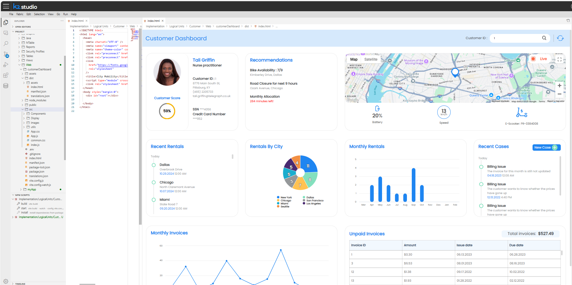The width and height of the screenshot is (572, 285).
Task: Click the map fullscreen icon
Action: tap(560, 59)
